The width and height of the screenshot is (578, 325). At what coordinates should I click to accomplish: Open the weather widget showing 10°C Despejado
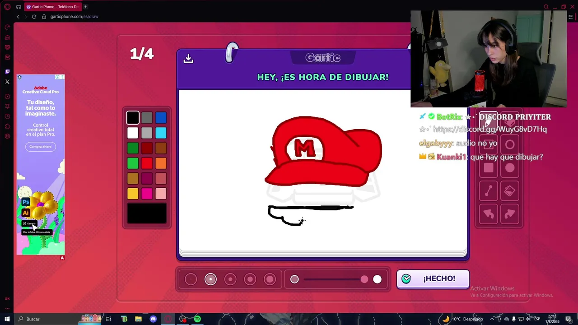click(x=462, y=319)
